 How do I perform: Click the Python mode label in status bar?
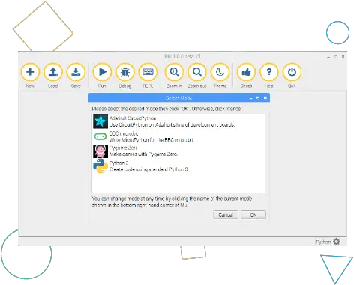pos(323,241)
